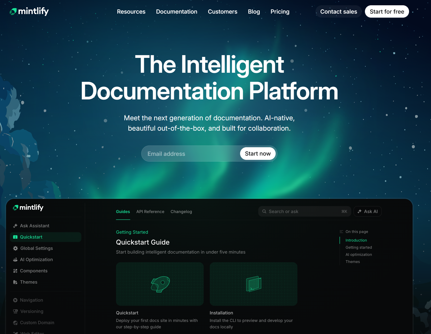Switch to the API Reference tab
The width and height of the screenshot is (431, 334).
(x=150, y=212)
